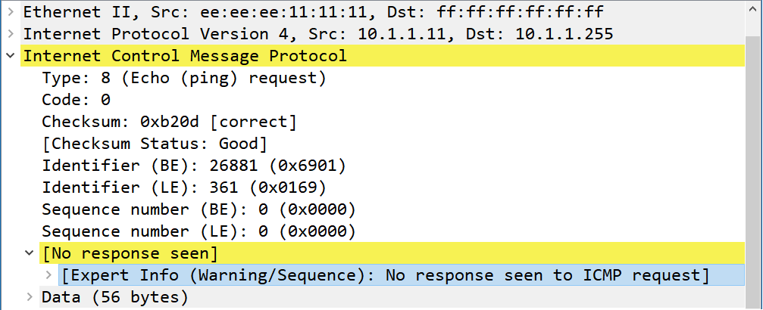Viewport: 763px width, 310px height.
Task: Select the Checksum Status: Good line
Action: point(155,144)
